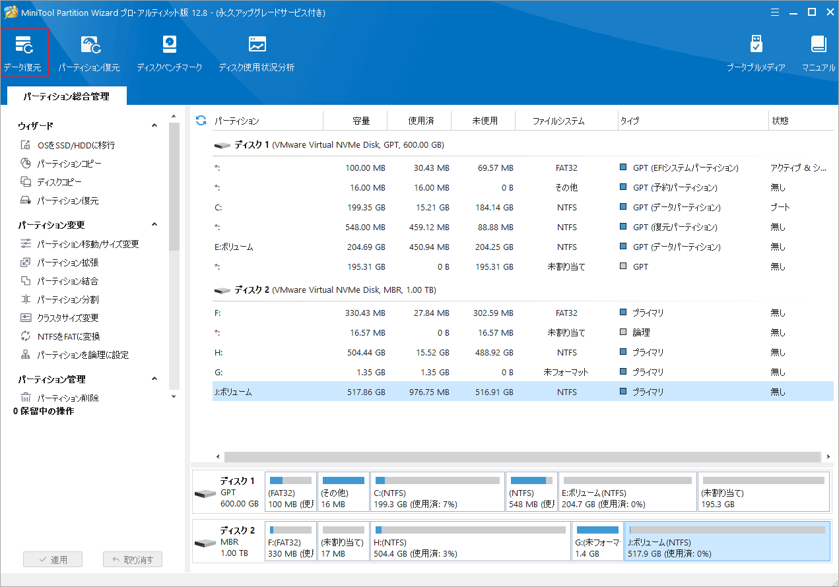839x587 pixels.
Task: Select the 548.00 MB 復元パーティション row
Action: [523, 227]
